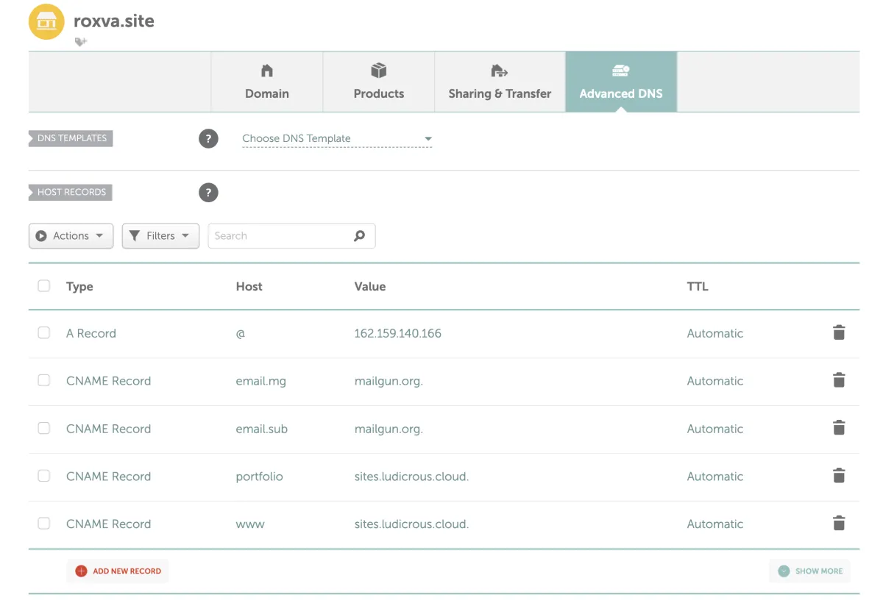This screenshot has height=603, width=883.
Task: Select the portfolio CNAME record checkbox
Action: (x=44, y=476)
